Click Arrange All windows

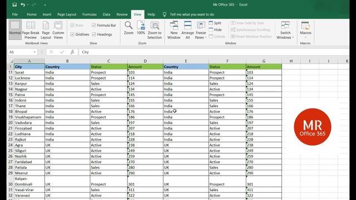coord(187,29)
